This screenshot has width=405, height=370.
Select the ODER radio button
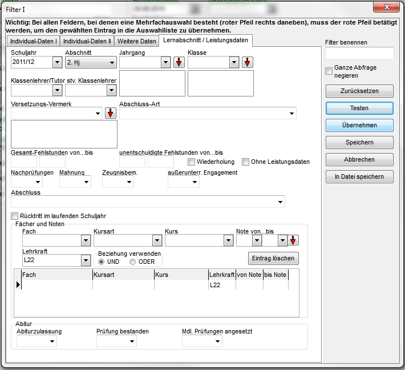(133, 262)
